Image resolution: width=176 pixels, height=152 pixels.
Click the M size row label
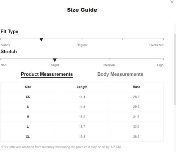pyautogui.click(x=28, y=117)
